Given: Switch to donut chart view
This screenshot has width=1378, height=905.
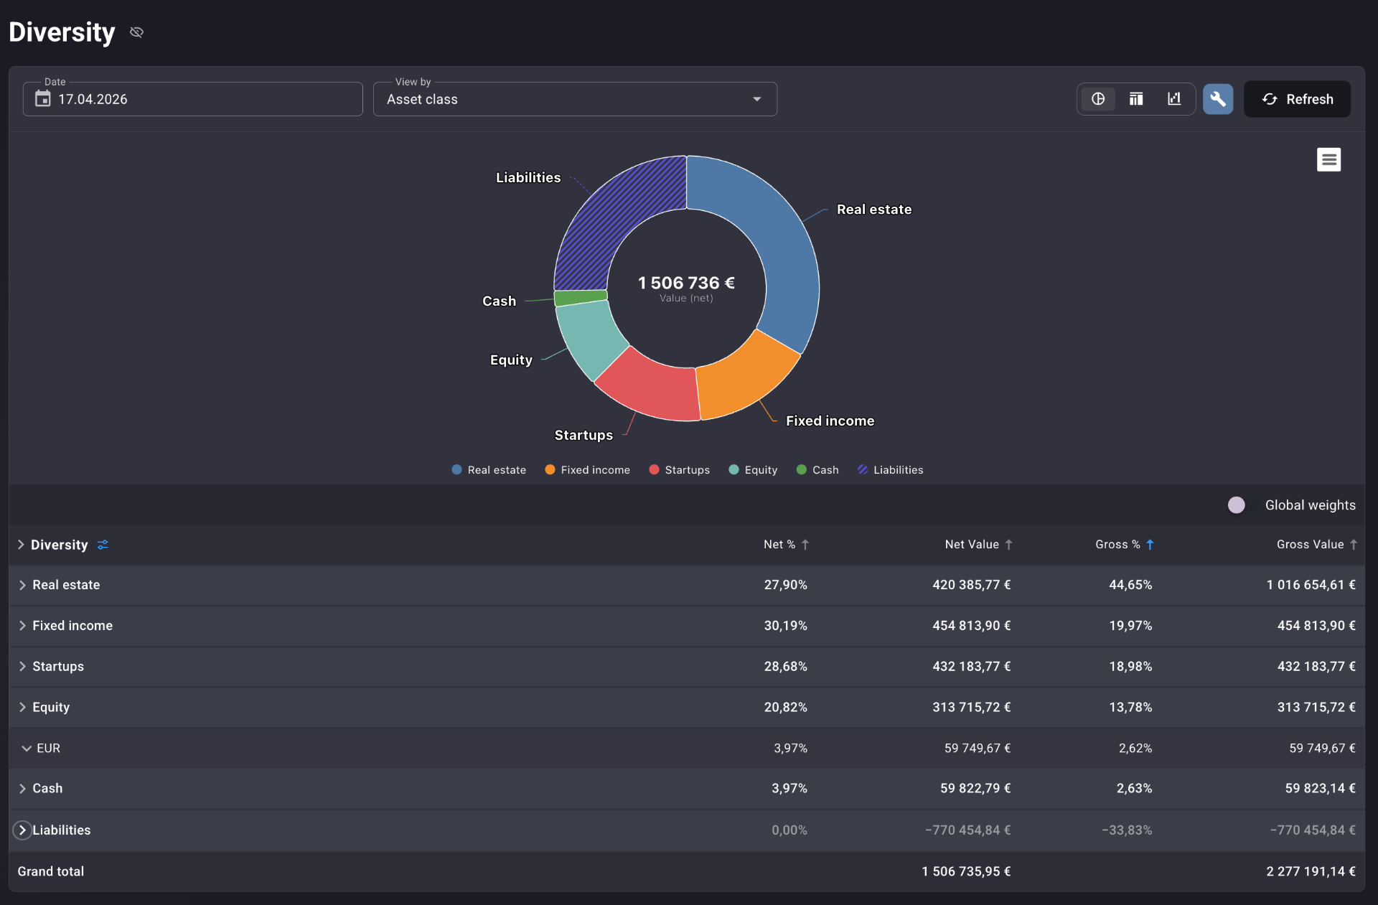Looking at the screenshot, I should click(1098, 99).
